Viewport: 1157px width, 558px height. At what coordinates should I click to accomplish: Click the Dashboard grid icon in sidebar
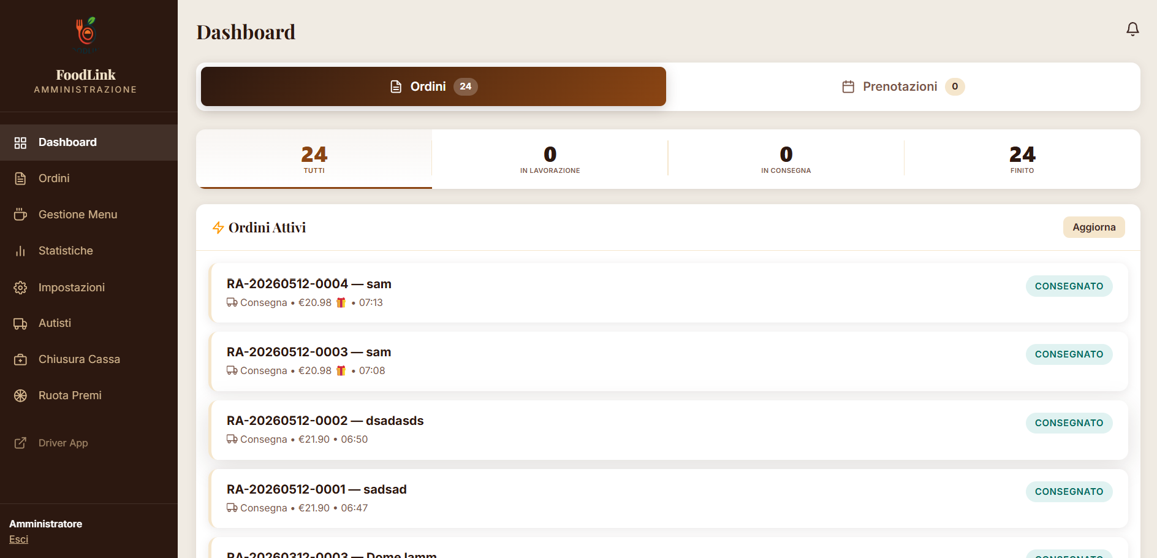point(20,143)
